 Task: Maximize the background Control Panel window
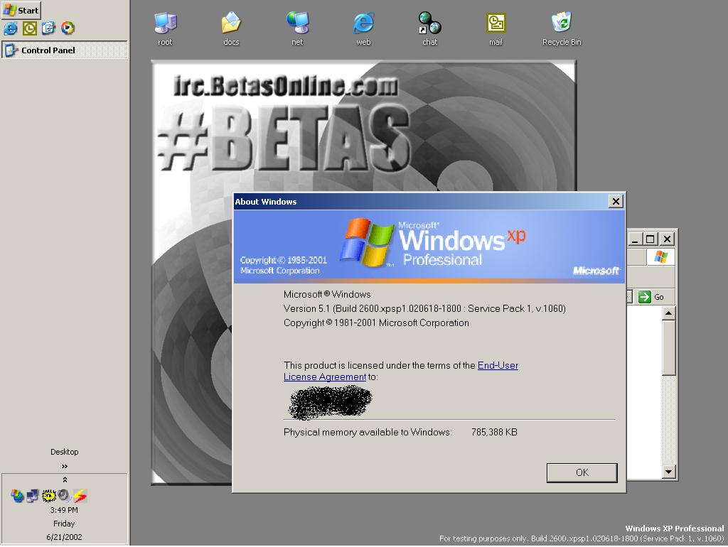(651, 239)
